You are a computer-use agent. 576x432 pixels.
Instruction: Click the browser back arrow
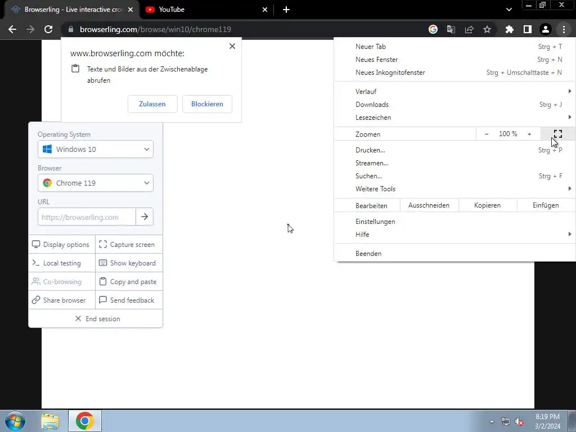tap(12, 29)
